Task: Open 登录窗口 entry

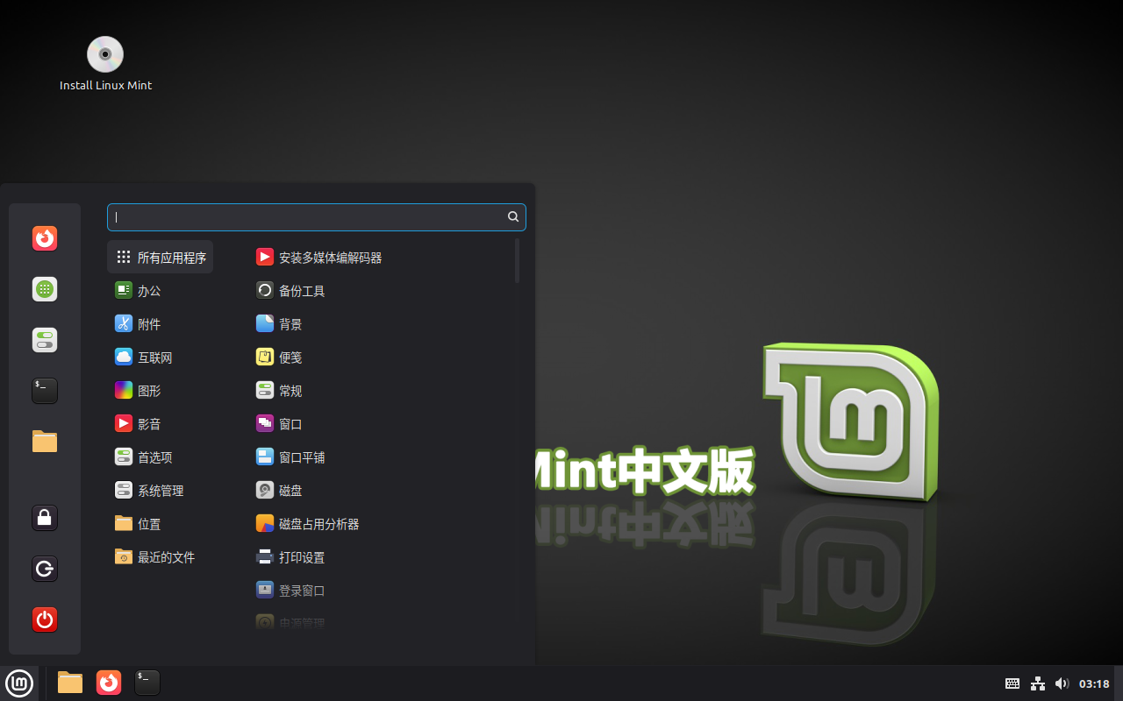Action: click(x=381, y=591)
